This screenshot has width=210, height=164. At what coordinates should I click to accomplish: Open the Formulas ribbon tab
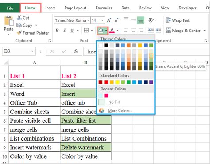click(x=104, y=8)
